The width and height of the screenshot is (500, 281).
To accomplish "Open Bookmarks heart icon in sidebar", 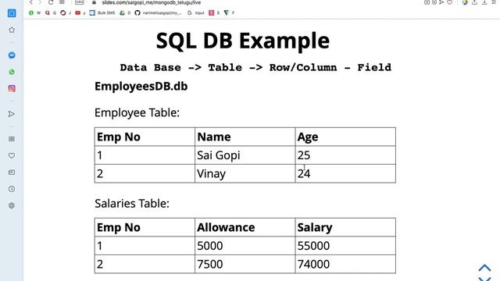I will [12, 156].
